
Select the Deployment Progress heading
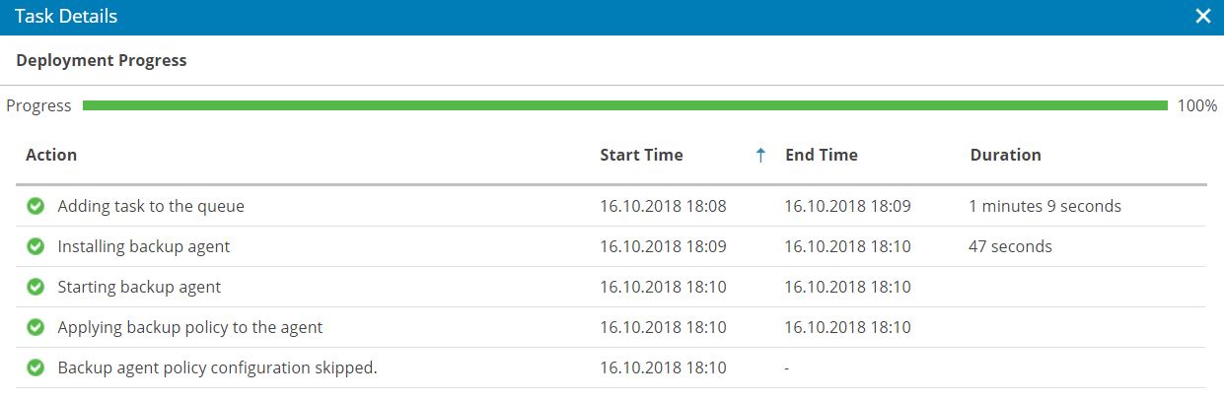tap(102, 60)
